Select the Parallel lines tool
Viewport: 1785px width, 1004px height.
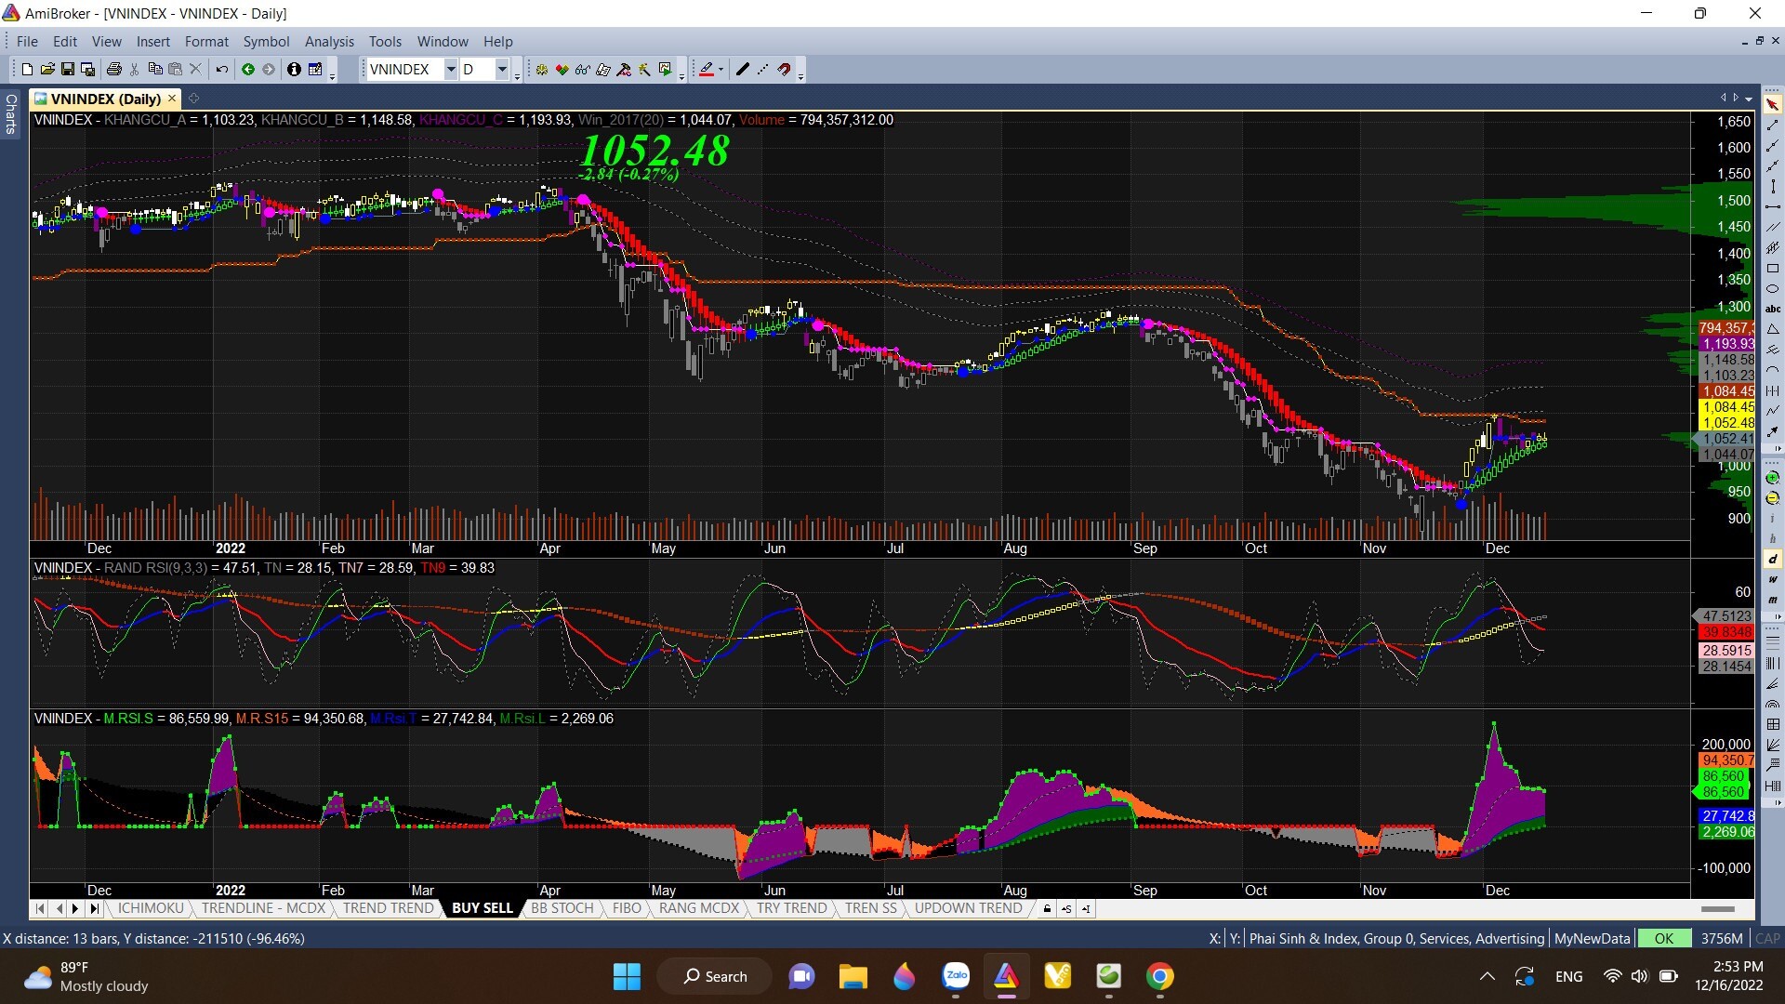click(1773, 227)
